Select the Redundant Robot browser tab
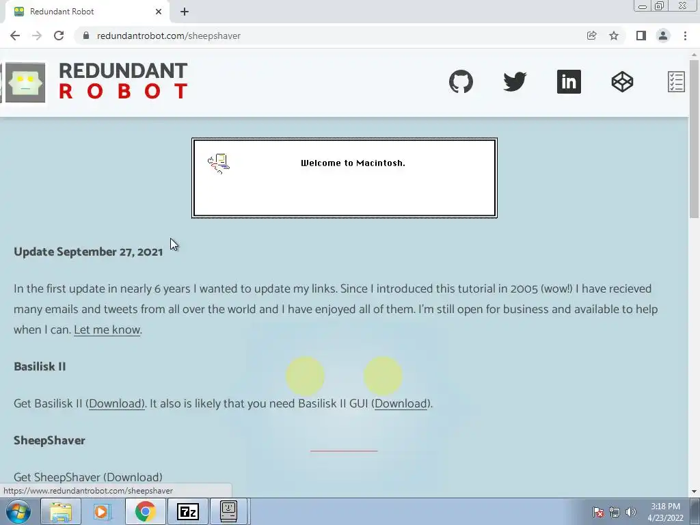Image resolution: width=700 pixels, height=525 pixels. (87, 12)
